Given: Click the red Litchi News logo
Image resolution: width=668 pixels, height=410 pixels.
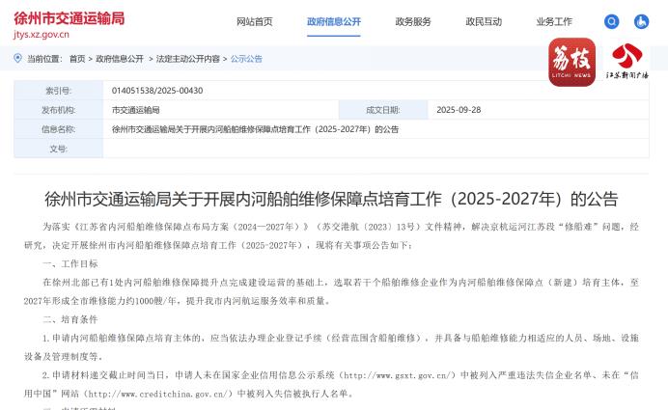Looking at the screenshot, I should click(x=571, y=62).
